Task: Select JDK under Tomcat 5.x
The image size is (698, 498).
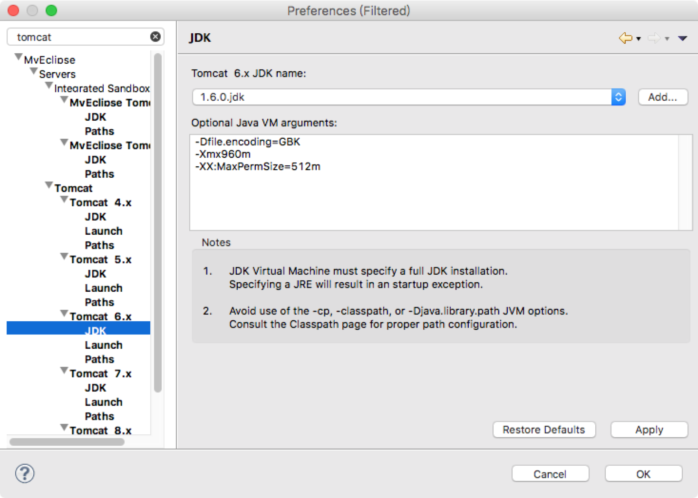Action: pyautogui.click(x=95, y=274)
